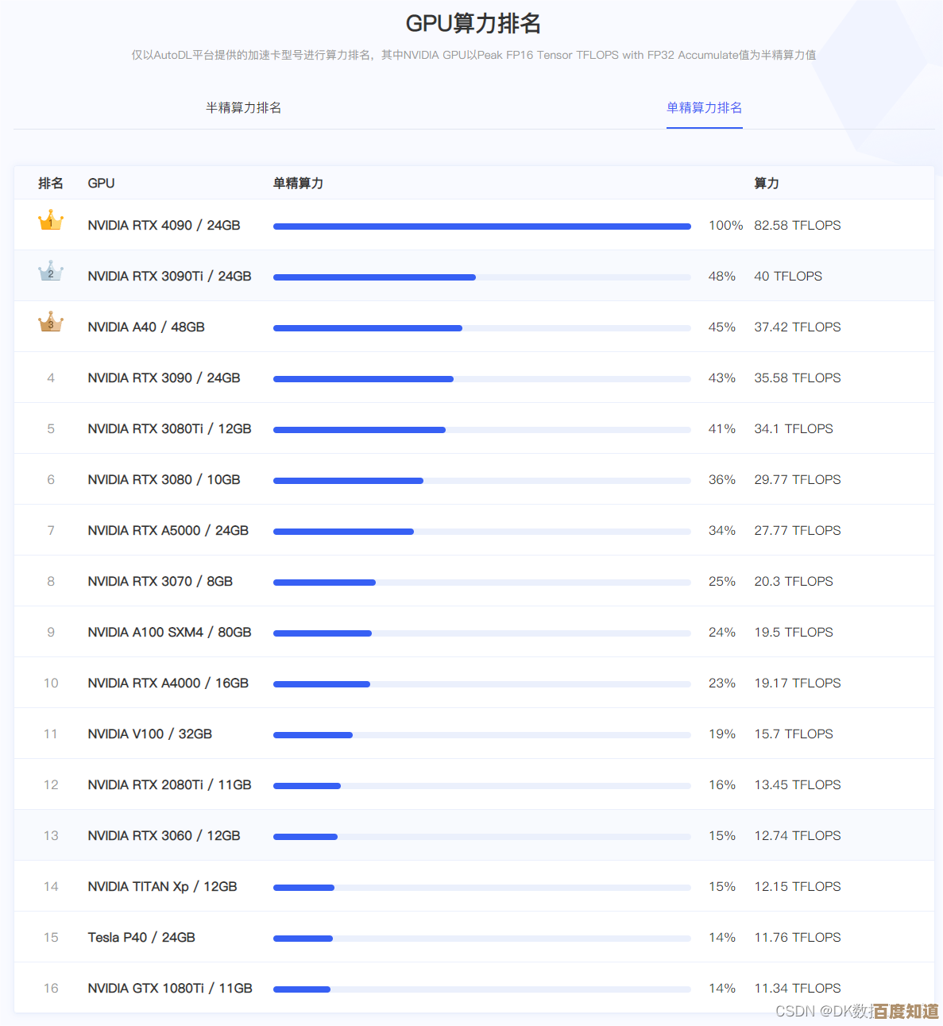Click the GPU算力排名 page title
The height and width of the screenshot is (1026, 943).
(473, 24)
